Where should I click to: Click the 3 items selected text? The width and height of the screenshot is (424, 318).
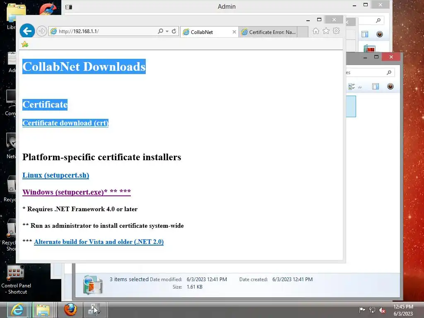pos(129,279)
